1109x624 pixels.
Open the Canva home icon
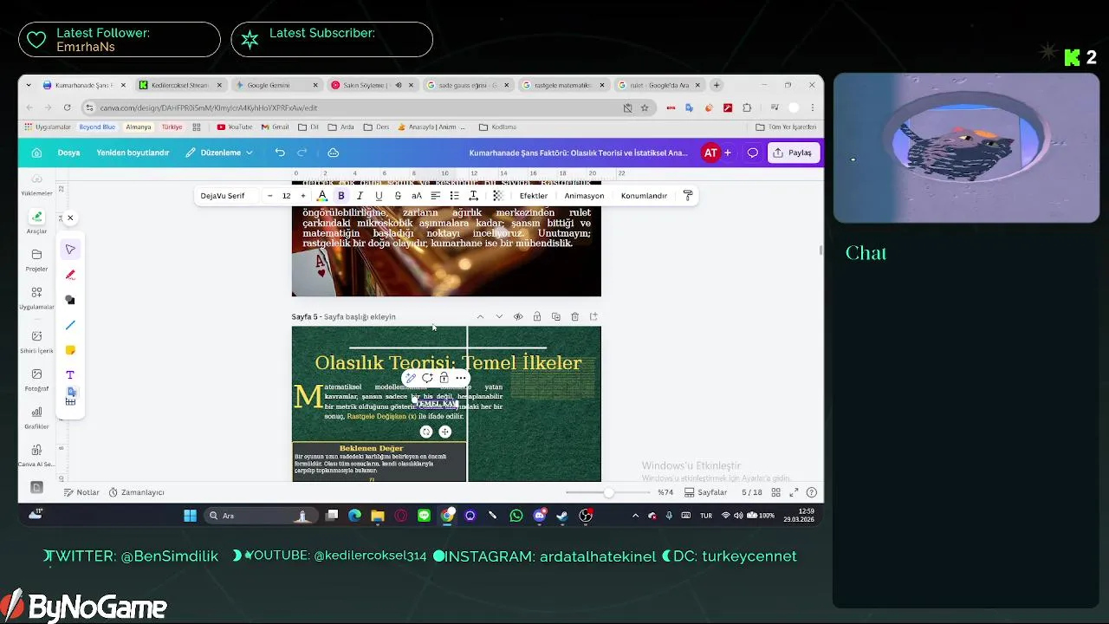pos(36,153)
